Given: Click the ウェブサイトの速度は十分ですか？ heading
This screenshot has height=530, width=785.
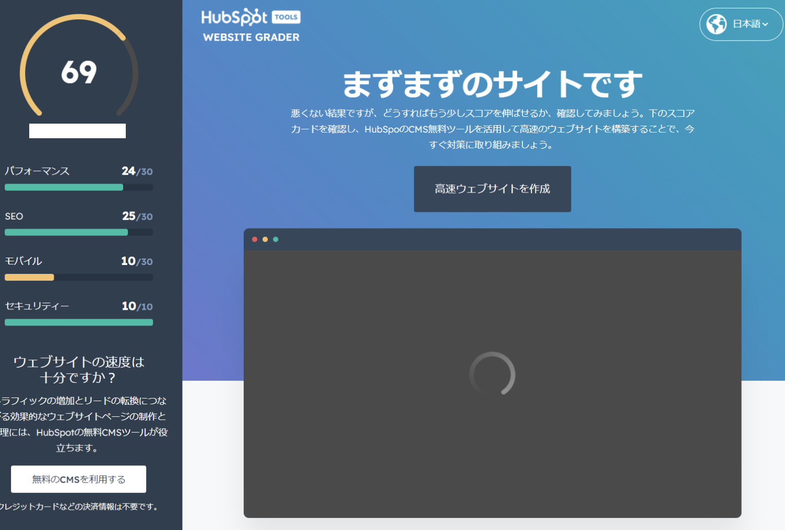Looking at the screenshot, I should [x=78, y=369].
